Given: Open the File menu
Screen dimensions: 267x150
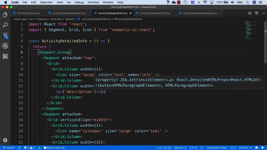Looking at the screenshot, I should tap(25, 2).
